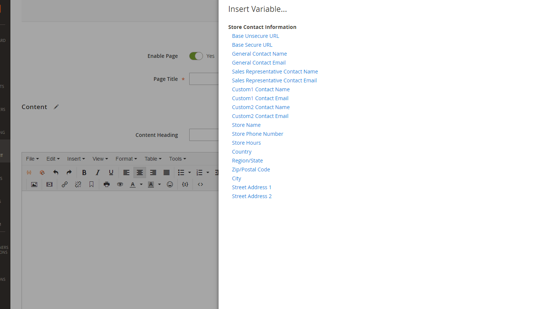Click inside the editor content area
555x309 pixels.
pos(120,250)
